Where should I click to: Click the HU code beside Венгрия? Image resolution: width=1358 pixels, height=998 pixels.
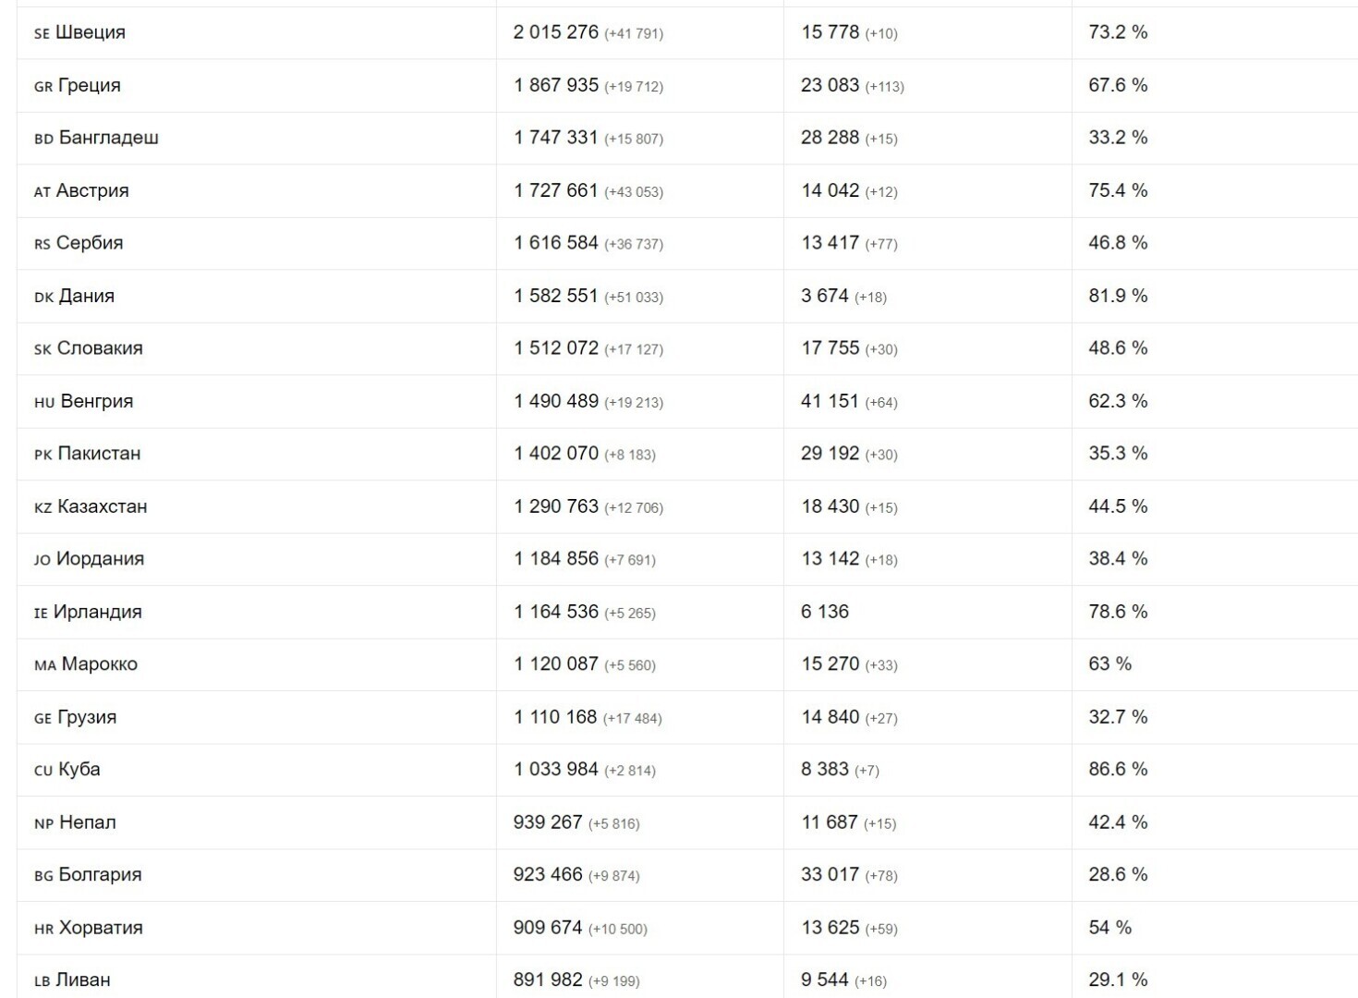coord(44,403)
